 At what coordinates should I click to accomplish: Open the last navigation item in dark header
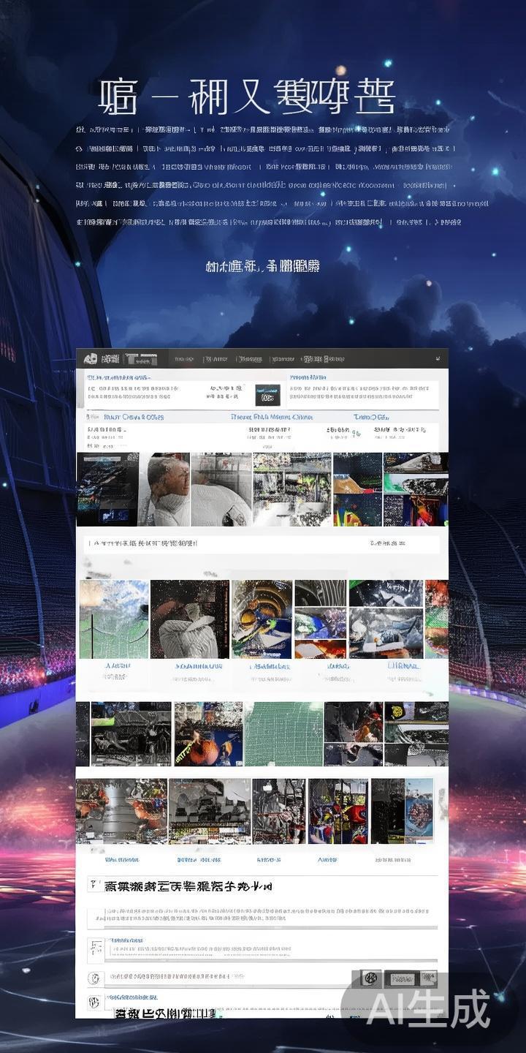tap(323, 359)
